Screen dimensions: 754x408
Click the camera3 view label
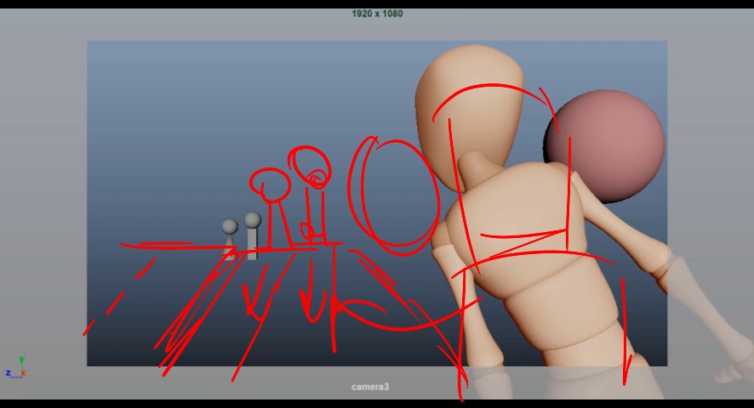[x=370, y=387]
